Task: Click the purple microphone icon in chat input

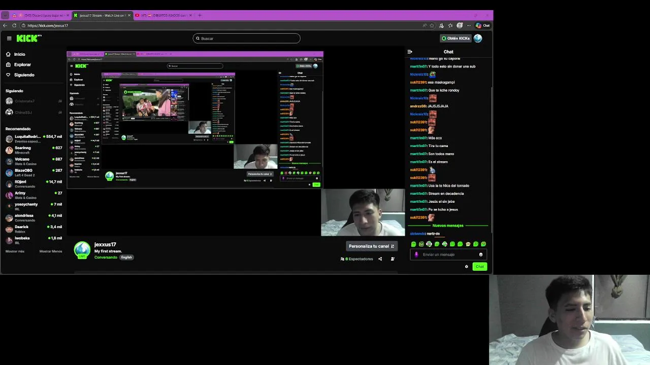Action: [x=416, y=254]
